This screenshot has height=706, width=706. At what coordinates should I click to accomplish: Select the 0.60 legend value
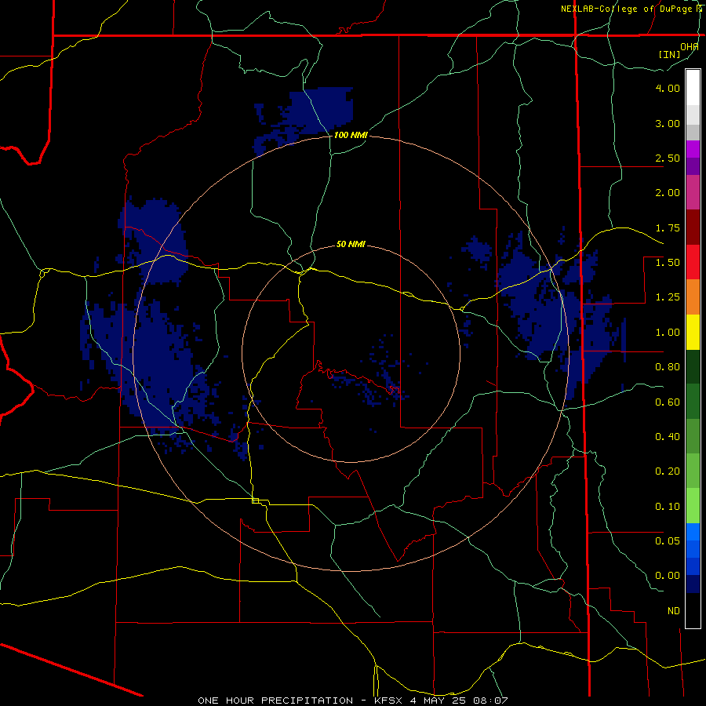click(x=668, y=402)
